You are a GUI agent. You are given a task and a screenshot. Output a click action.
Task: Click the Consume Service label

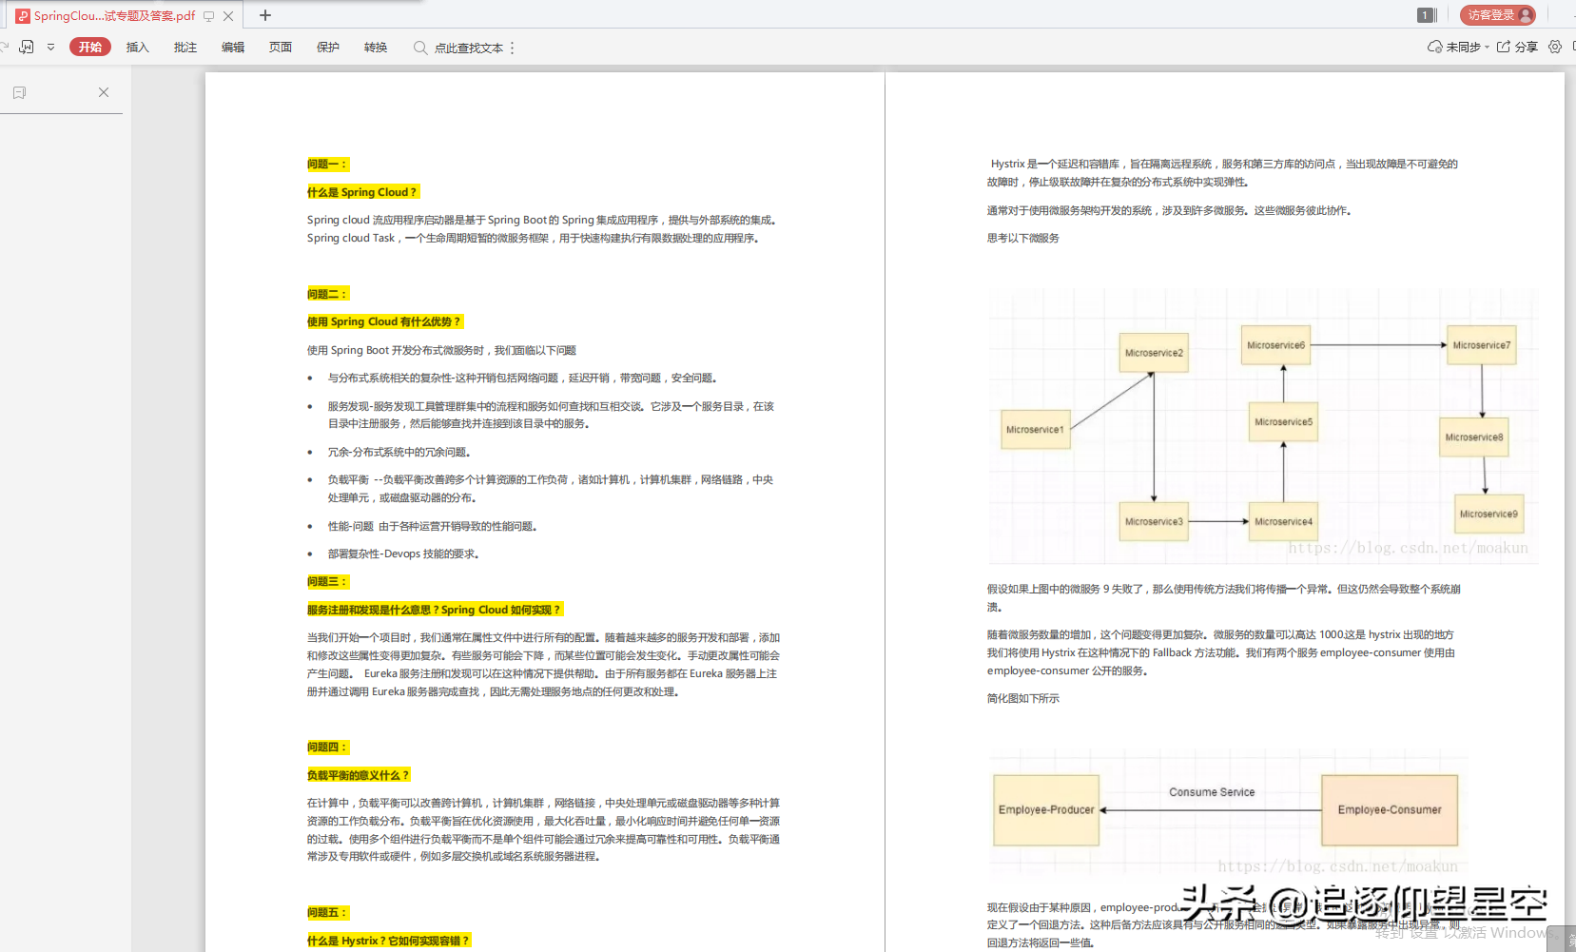[1212, 792]
